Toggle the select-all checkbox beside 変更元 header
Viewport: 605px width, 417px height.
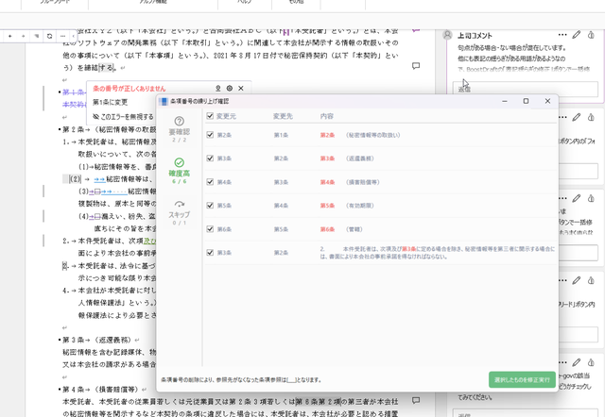pos(210,116)
